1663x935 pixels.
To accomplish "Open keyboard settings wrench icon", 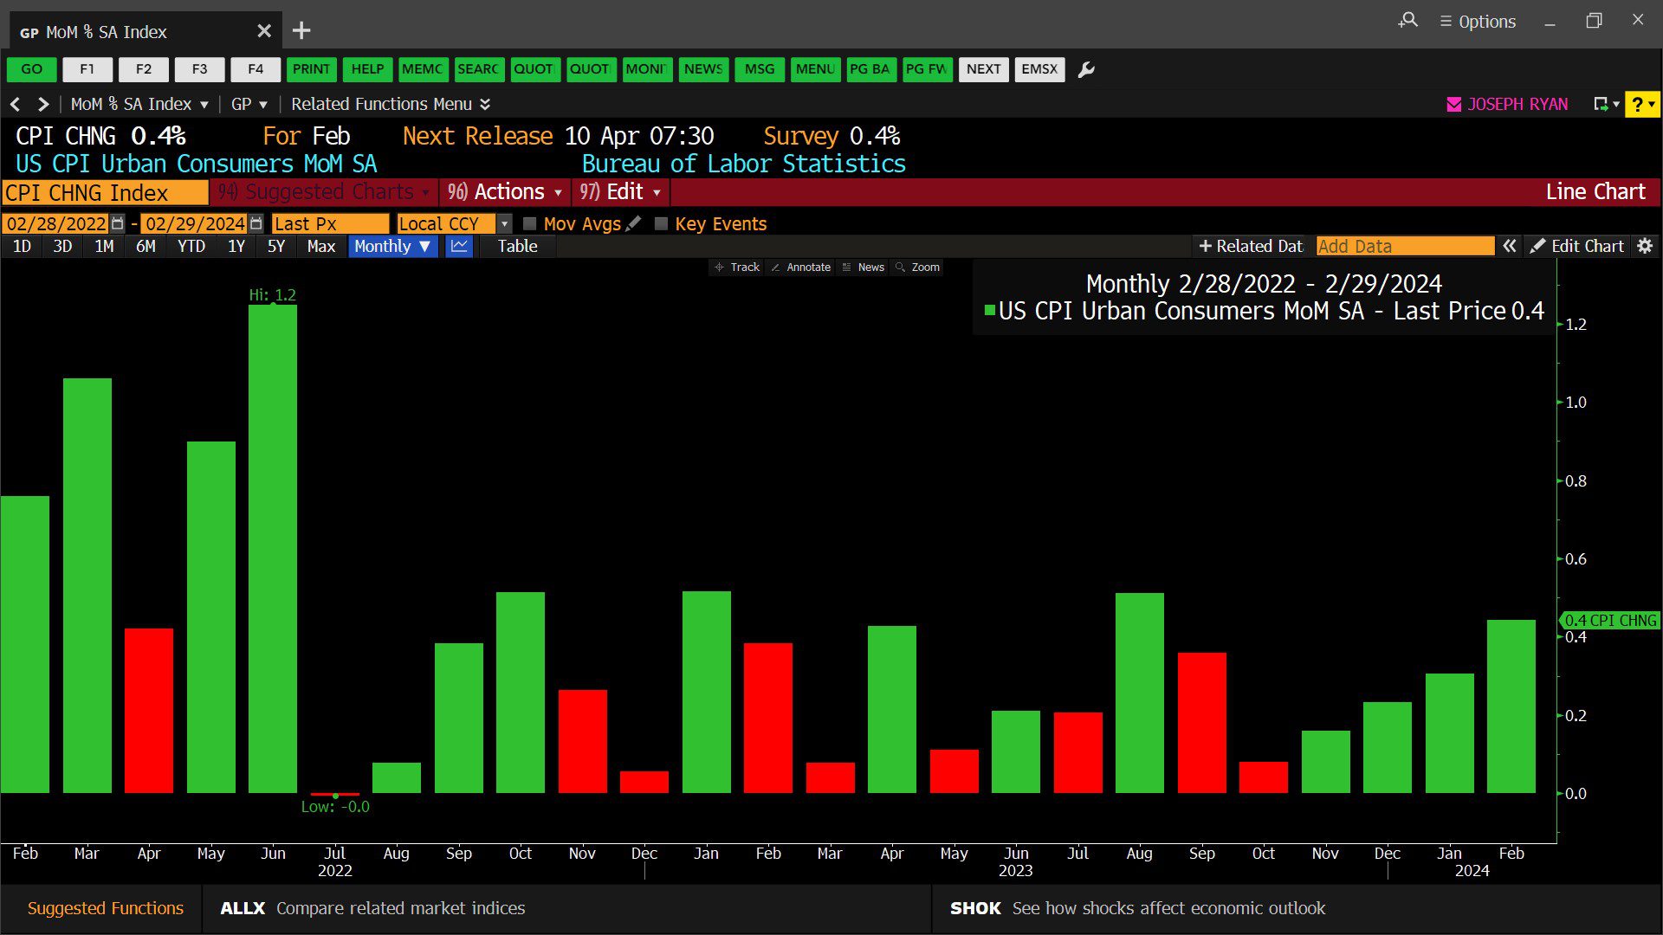I will tap(1086, 69).
